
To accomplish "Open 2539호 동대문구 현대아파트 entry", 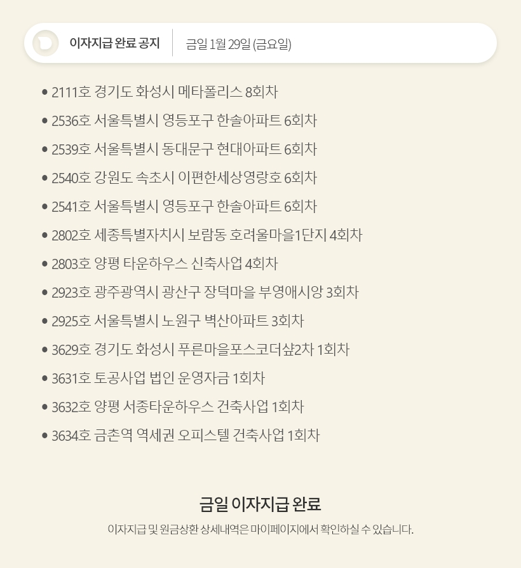I will tap(184, 149).
